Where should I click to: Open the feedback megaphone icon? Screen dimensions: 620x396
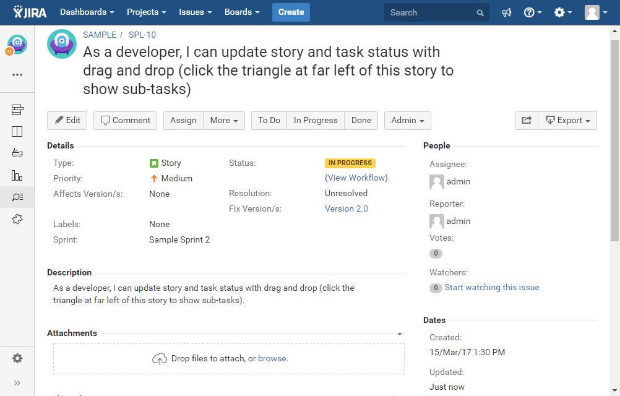tap(507, 12)
